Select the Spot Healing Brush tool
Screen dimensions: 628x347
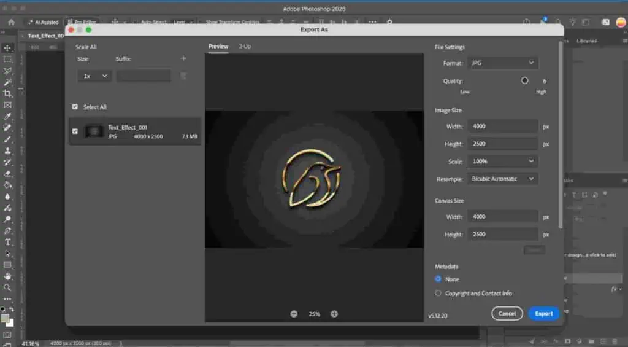pos(7,128)
